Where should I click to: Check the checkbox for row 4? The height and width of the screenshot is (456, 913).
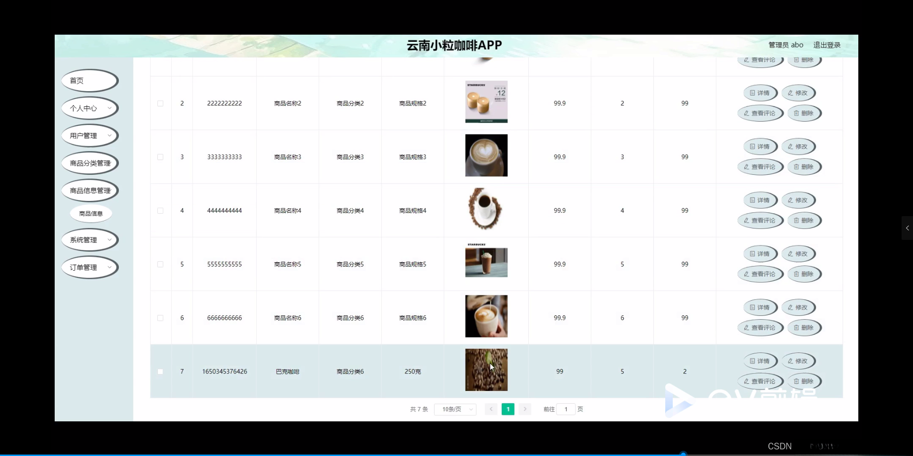pyautogui.click(x=160, y=211)
